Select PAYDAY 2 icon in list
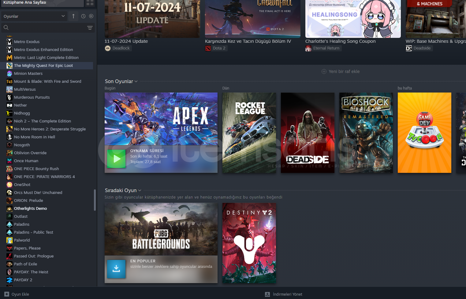 point(9,280)
